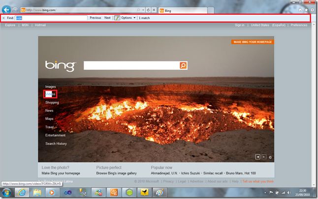Open Bruno Mars, Hot 100 search

241,173
